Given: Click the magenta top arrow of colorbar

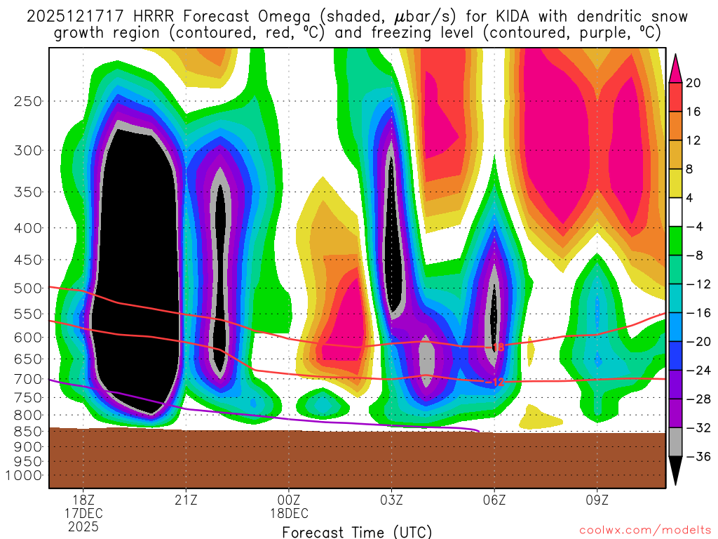Looking at the screenshot, I should click(675, 69).
